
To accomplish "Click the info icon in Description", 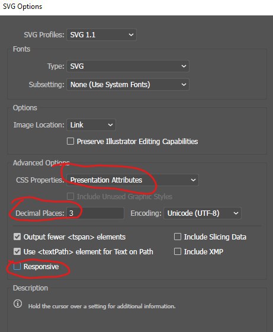I will click(18, 304).
